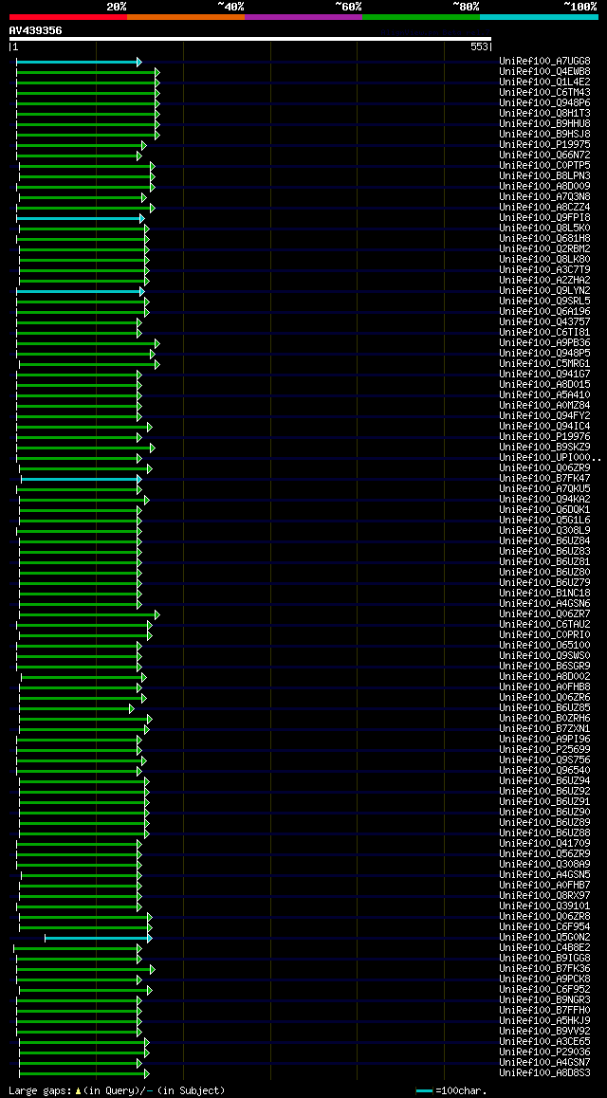This screenshot has height=1098, width=607.
Task: Click the red 20% identity legend segment
Action: coord(68,16)
